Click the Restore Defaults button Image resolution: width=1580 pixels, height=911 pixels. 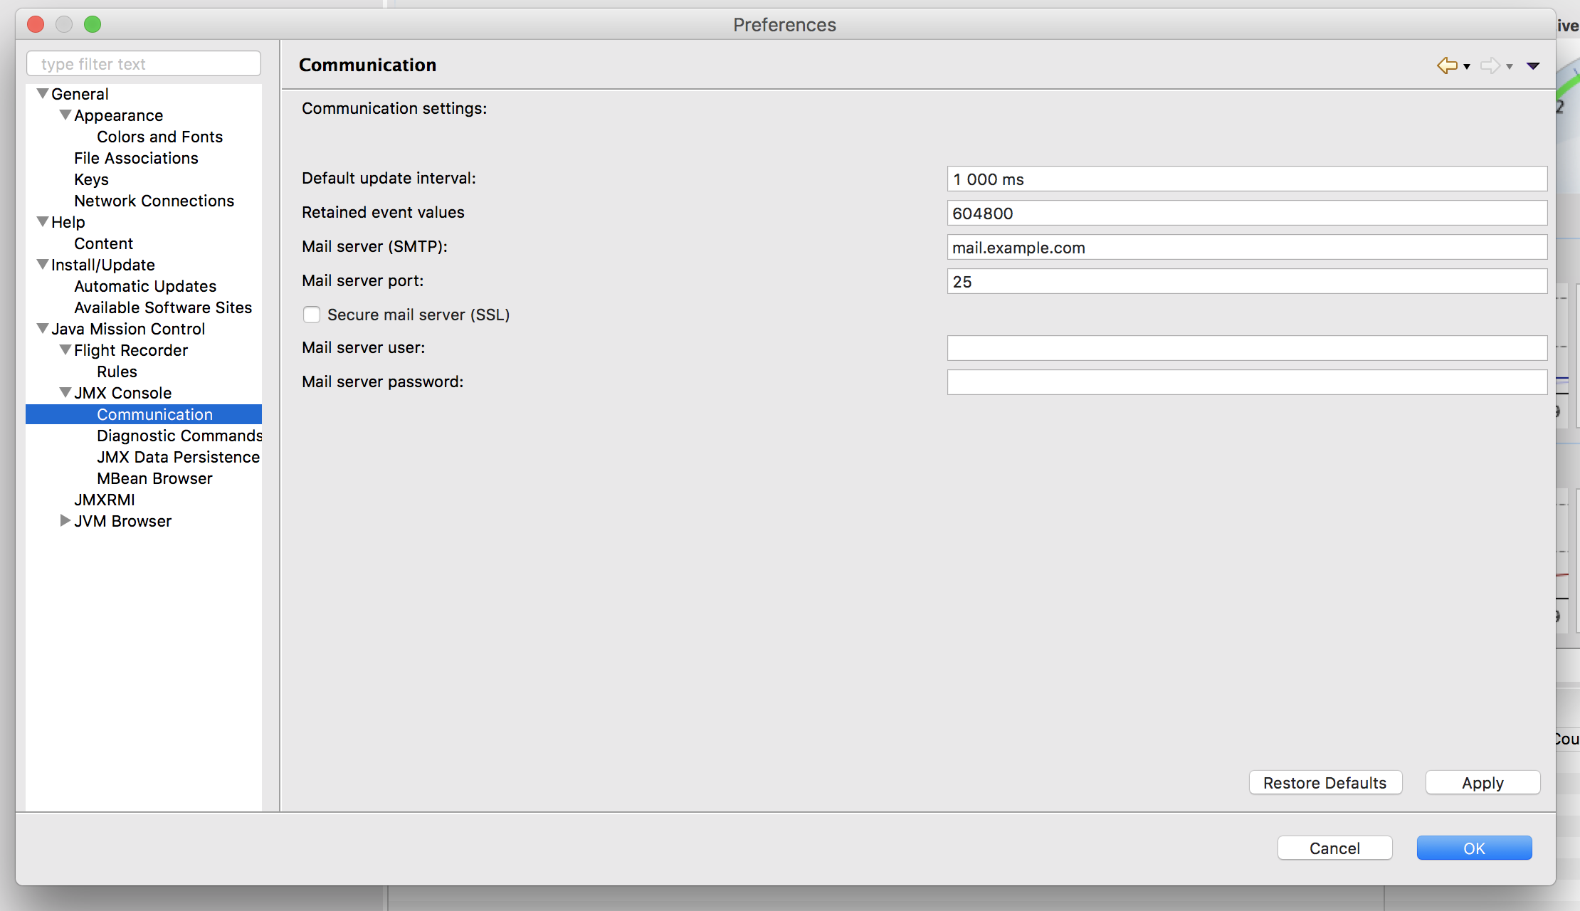1324,783
